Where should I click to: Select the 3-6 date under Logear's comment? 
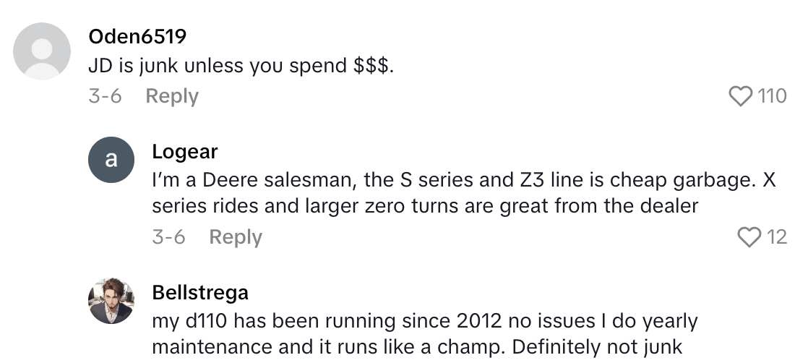[168, 236]
